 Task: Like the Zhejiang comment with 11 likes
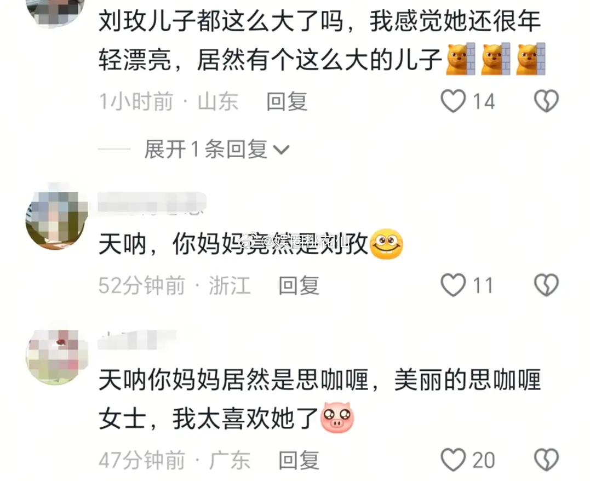[x=453, y=285]
